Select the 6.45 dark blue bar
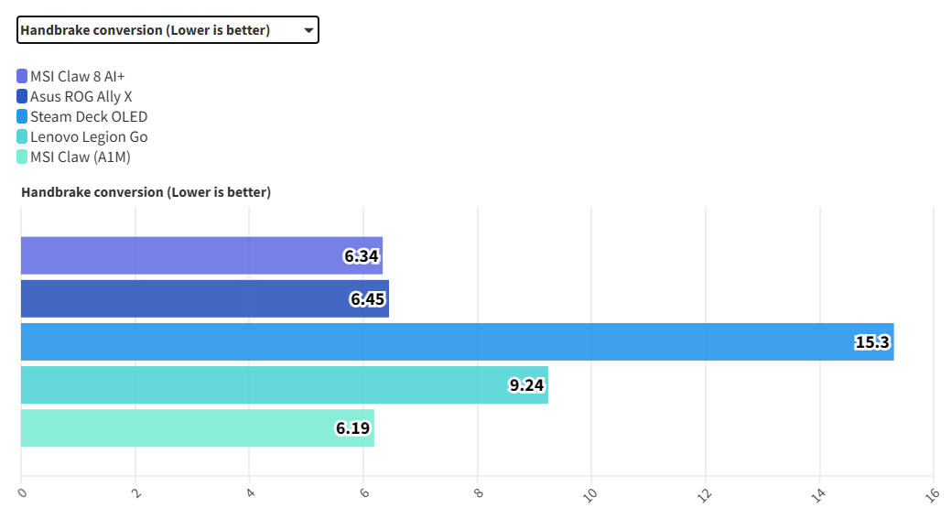 (183, 298)
